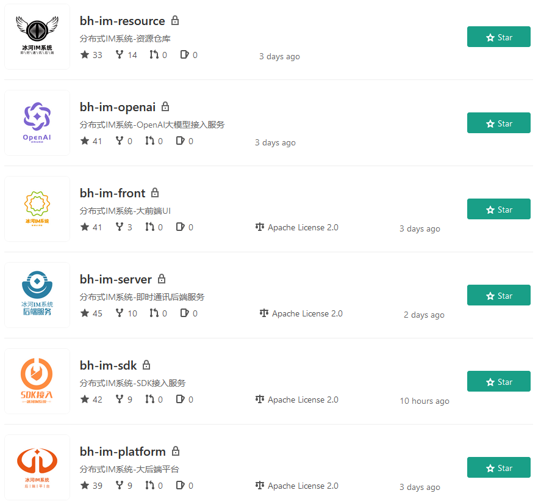Click the Apache License 2.0 link for bh-im-server
The height and width of the screenshot is (504, 541).
point(307,313)
